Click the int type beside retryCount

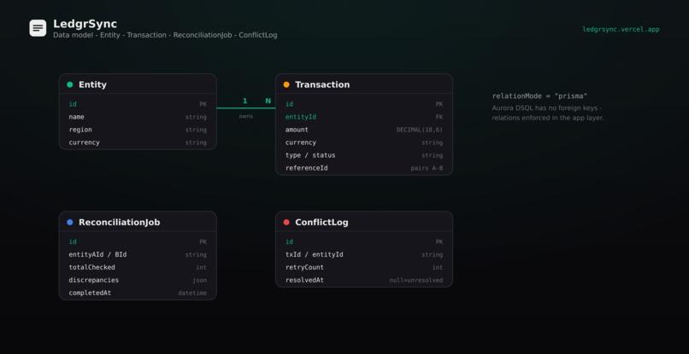coord(438,268)
